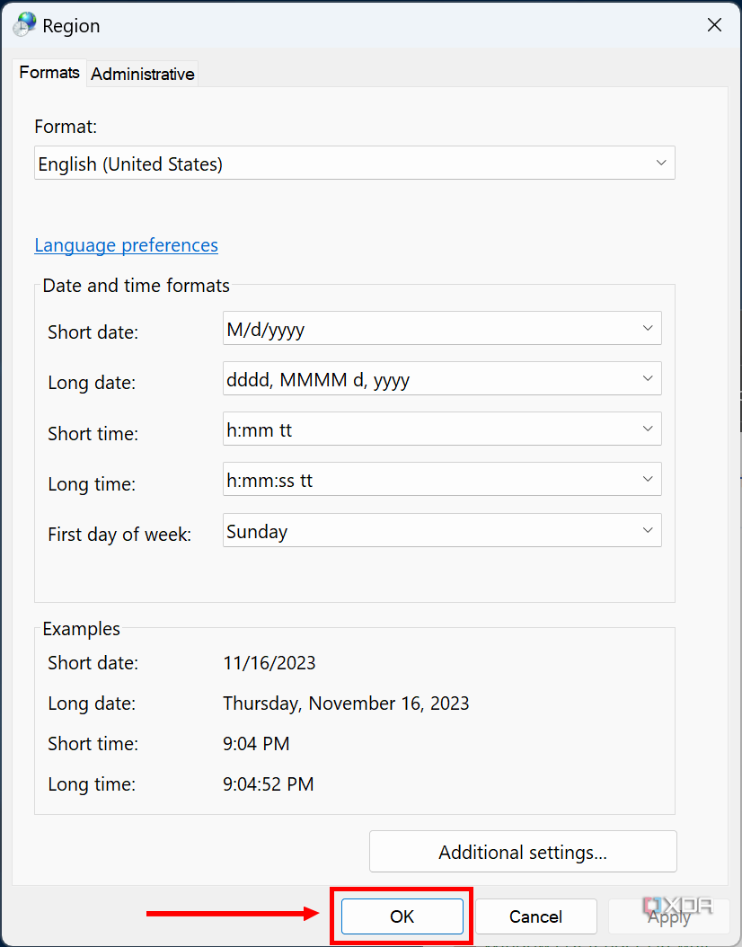Expand the Short date format dropdown

pos(442,329)
